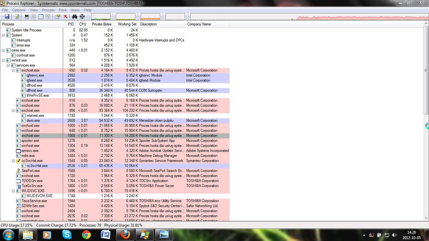Open the Properties toolbar icon

click(58, 17)
